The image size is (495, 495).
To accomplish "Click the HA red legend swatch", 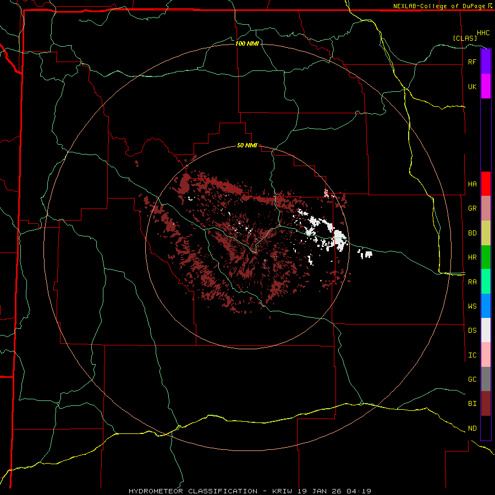I will (x=486, y=184).
